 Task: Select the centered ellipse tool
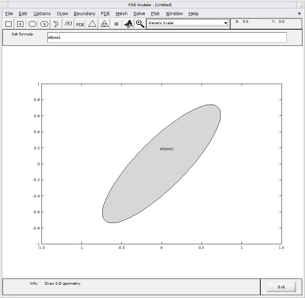44,24
